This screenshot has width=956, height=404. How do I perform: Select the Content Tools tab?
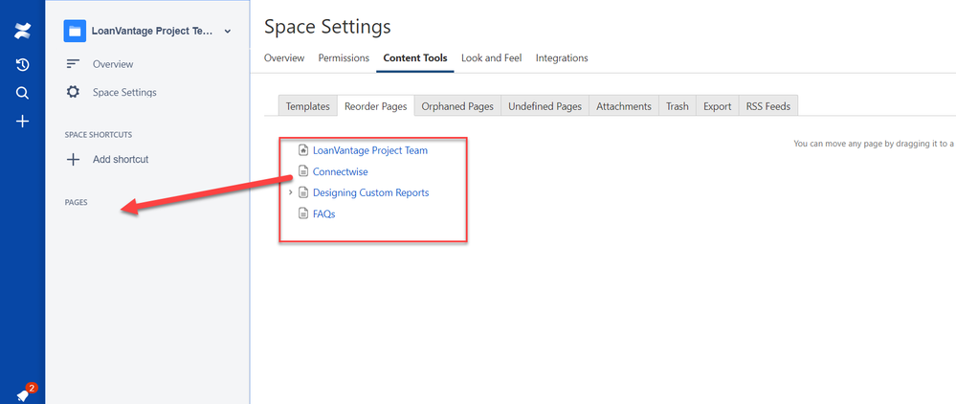(415, 58)
